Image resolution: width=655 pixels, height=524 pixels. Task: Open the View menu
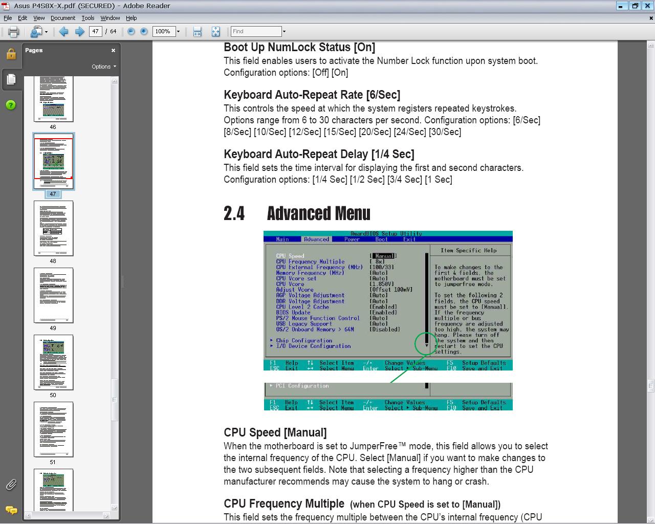pos(39,18)
